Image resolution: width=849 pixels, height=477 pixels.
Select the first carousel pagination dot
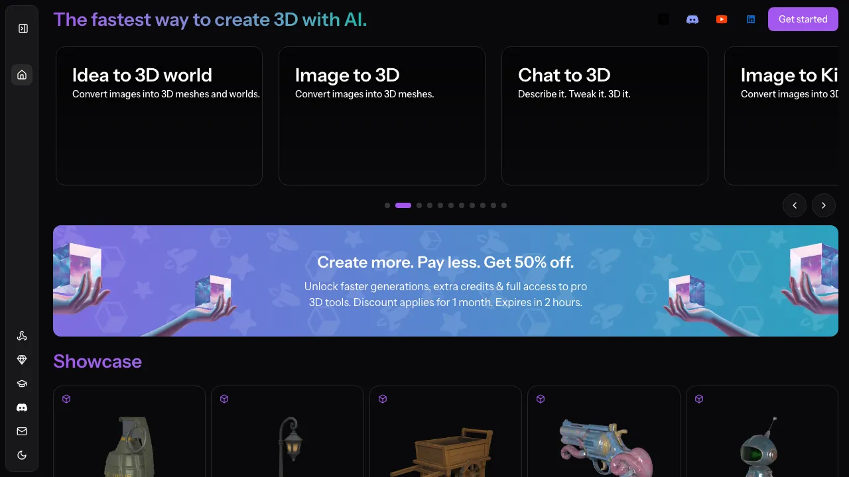tap(387, 205)
